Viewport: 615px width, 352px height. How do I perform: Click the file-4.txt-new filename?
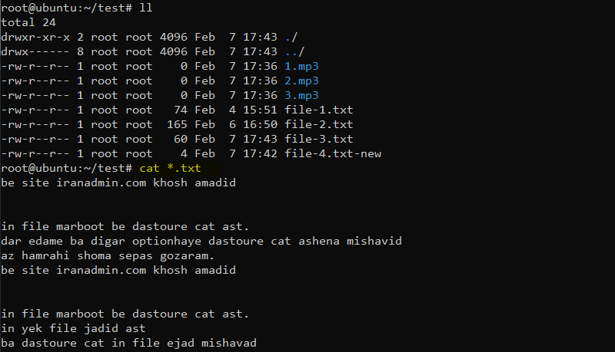[x=333, y=153]
